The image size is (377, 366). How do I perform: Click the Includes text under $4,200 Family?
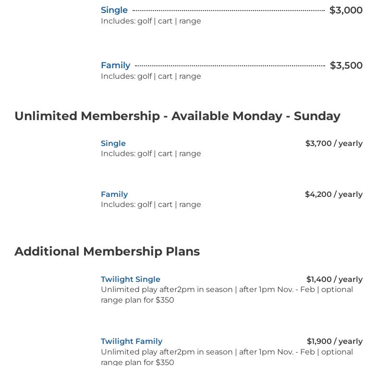(x=151, y=205)
